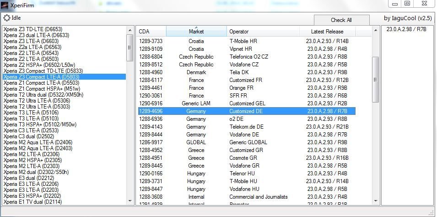Click the firmware table scrollbar thumb
This screenshot has height=217, width=437.
[x=375, y=80]
